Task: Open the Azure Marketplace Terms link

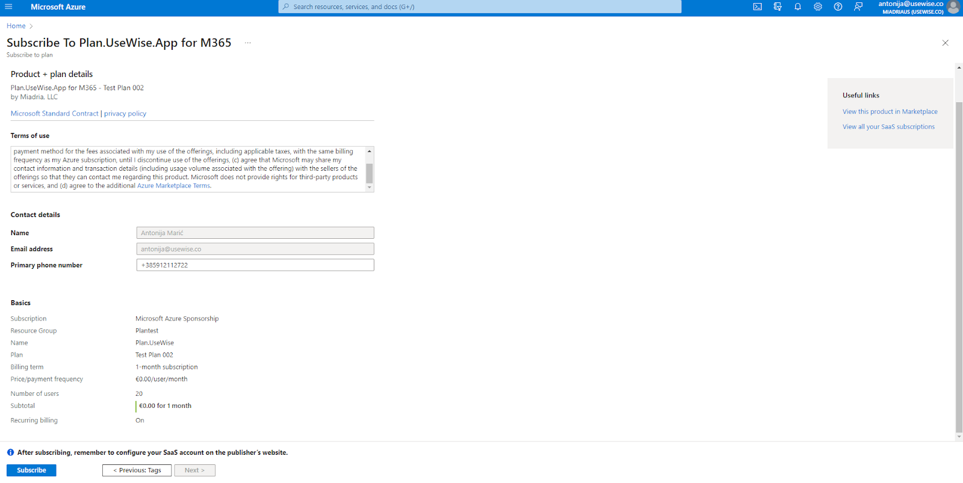Action: tap(174, 186)
